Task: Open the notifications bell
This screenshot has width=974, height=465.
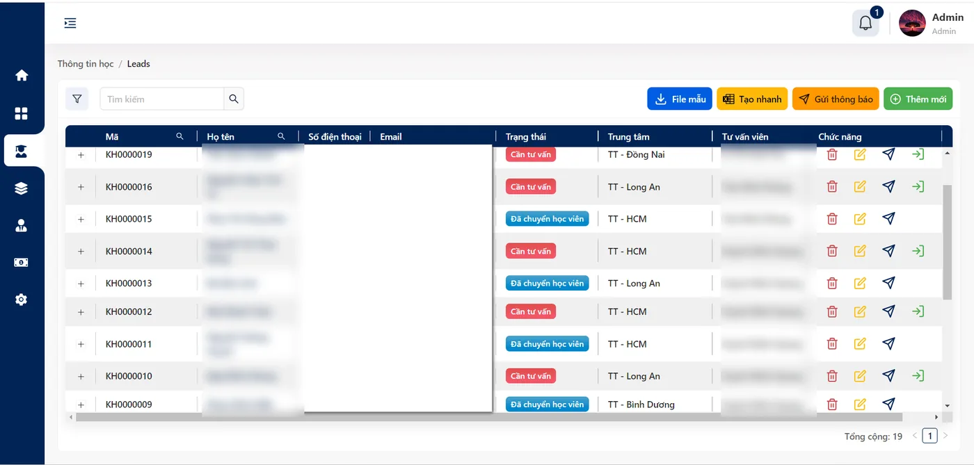Action: tap(865, 23)
